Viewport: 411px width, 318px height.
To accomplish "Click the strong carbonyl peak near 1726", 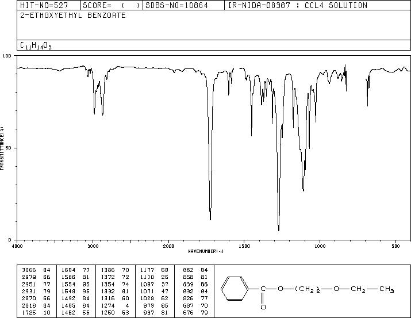I will pos(210,220).
